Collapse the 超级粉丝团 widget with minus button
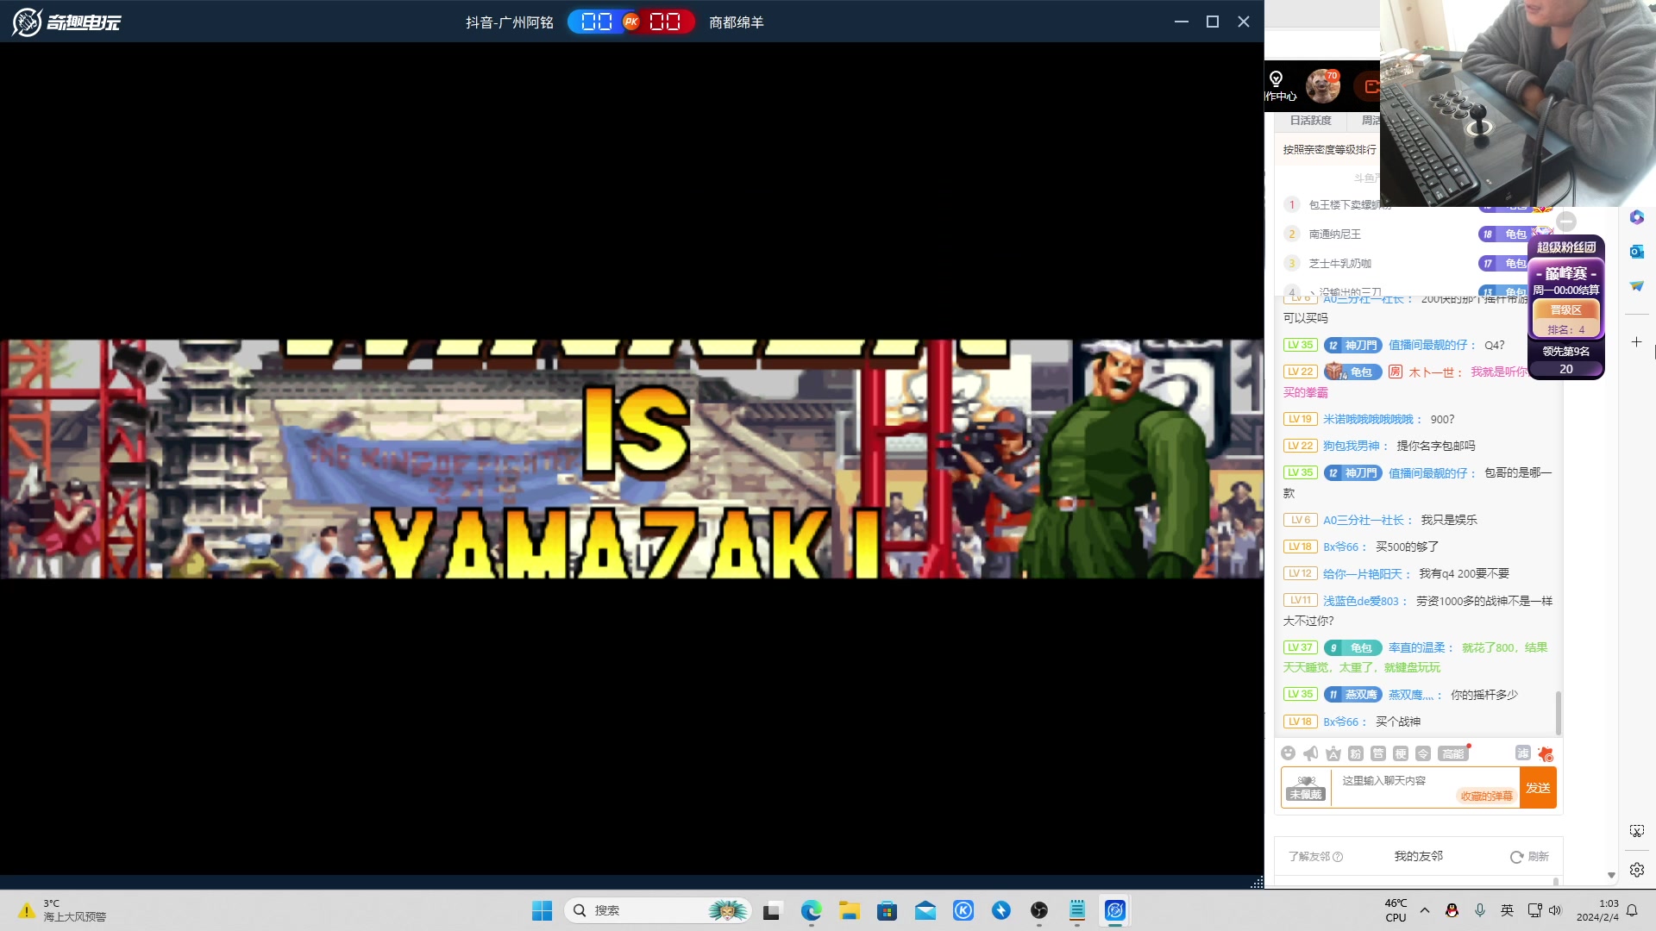 [x=1566, y=222]
